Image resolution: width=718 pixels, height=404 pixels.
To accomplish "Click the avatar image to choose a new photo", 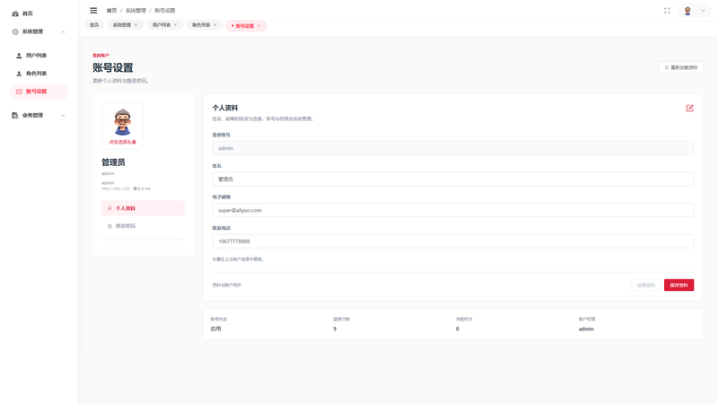I will (122, 126).
